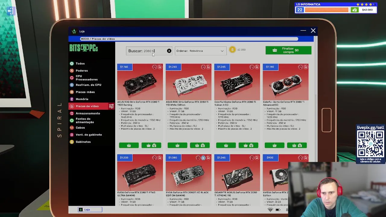Viewport: 386px width, 217px height.
Task: Add ASUS White Edition with express delivery
Action: 200,146
